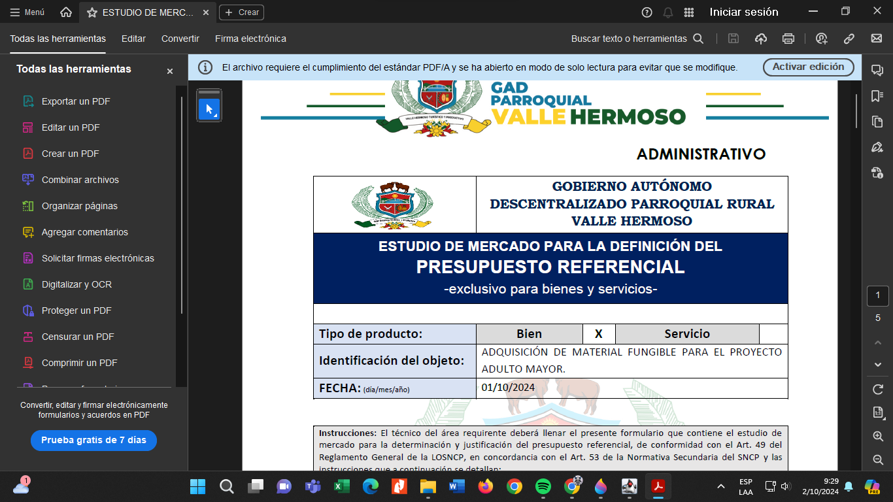Click the Prueba gratis de 7 días button
The height and width of the screenshot is (502, 893).
tap(93, 440)
